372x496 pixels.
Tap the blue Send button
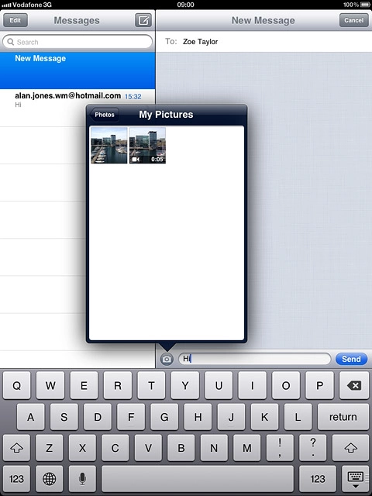351,359
